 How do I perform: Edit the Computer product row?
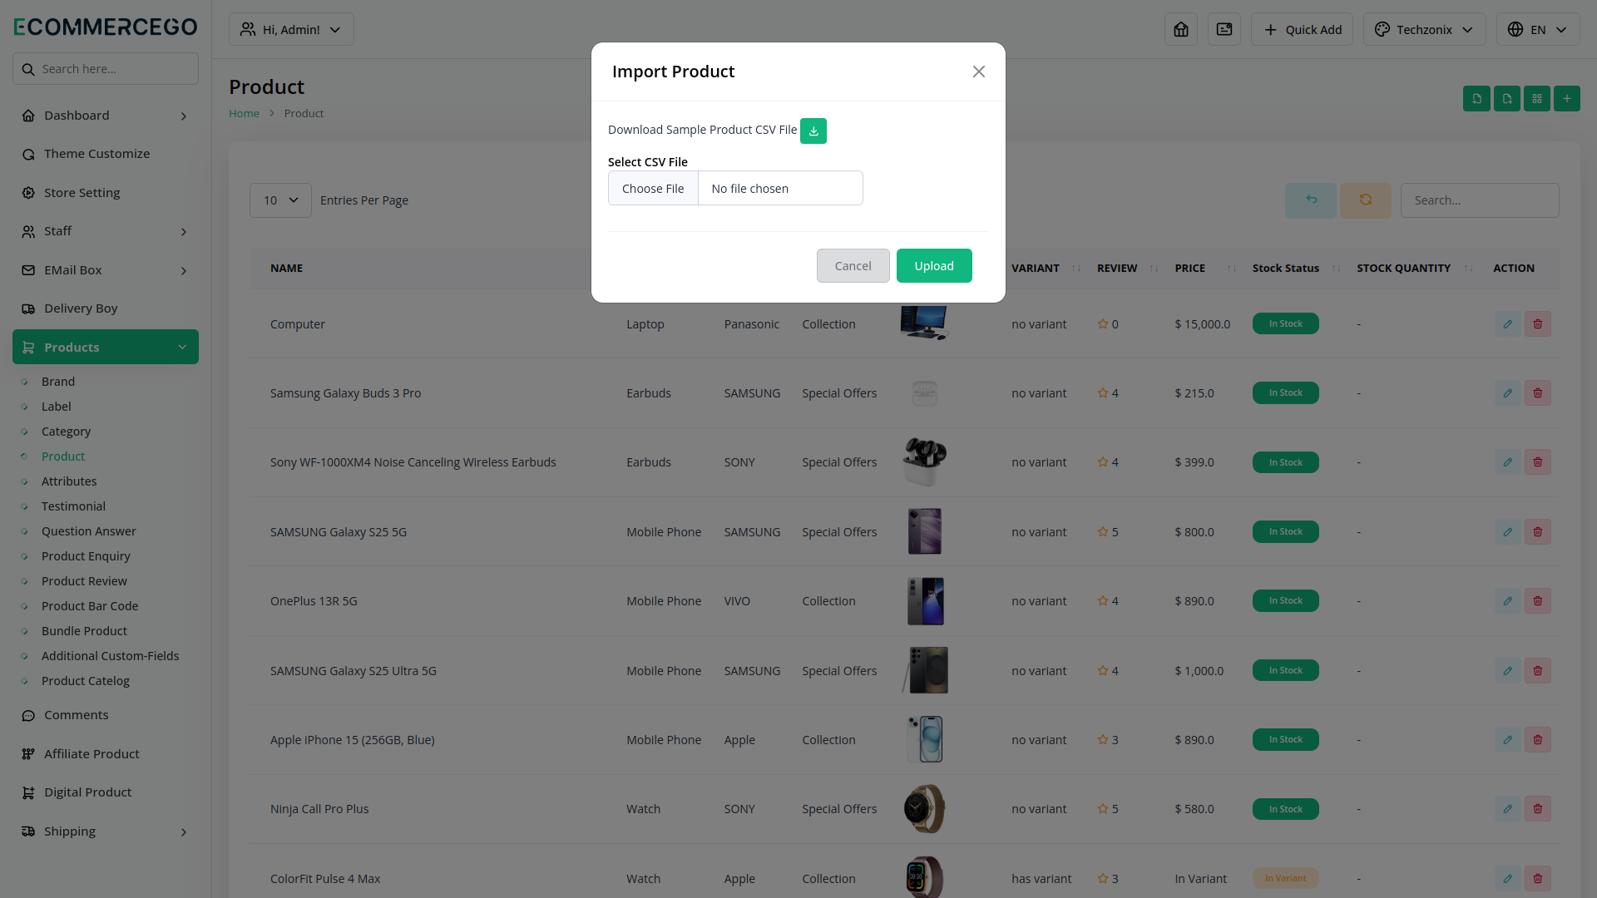(x=1507, y=324)
